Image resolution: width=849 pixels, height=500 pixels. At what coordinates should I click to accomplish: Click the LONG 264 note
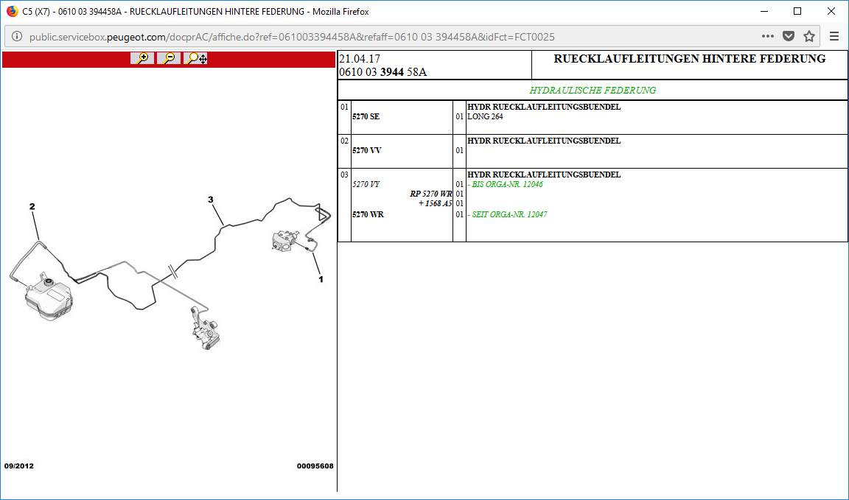[485, 117]
